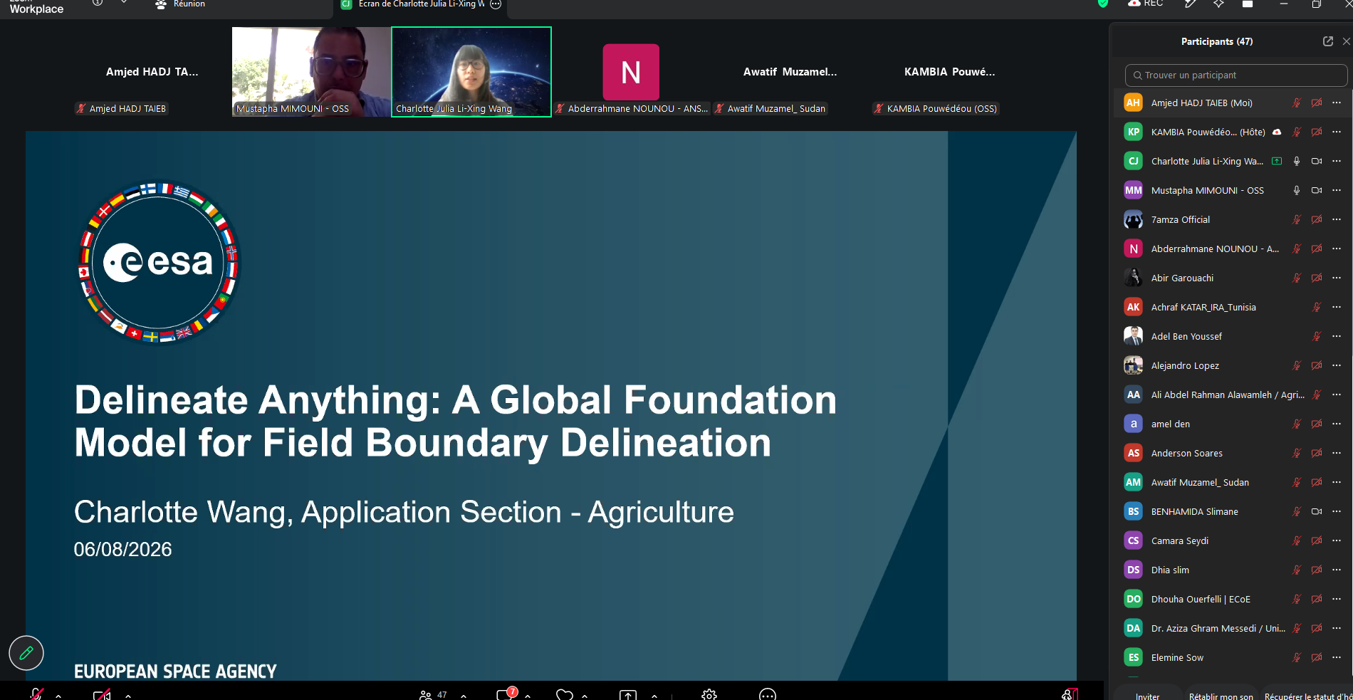Open more options for Alejandro Lopez
1353x700 pixels.
pyautogui.click(x=1337, y=365)
